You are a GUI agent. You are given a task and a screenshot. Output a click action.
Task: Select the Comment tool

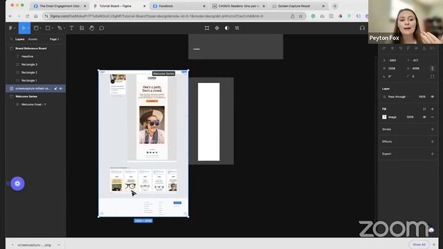(102, 28)
